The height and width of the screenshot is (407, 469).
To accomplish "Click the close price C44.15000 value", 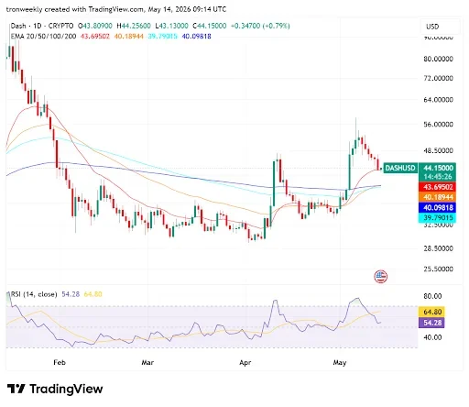I will pyautogui.click(x=210, y=26).
